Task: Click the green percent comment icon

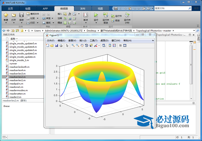Action: pos(65,18)
